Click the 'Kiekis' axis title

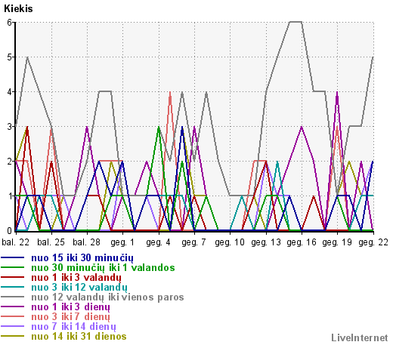18,9
